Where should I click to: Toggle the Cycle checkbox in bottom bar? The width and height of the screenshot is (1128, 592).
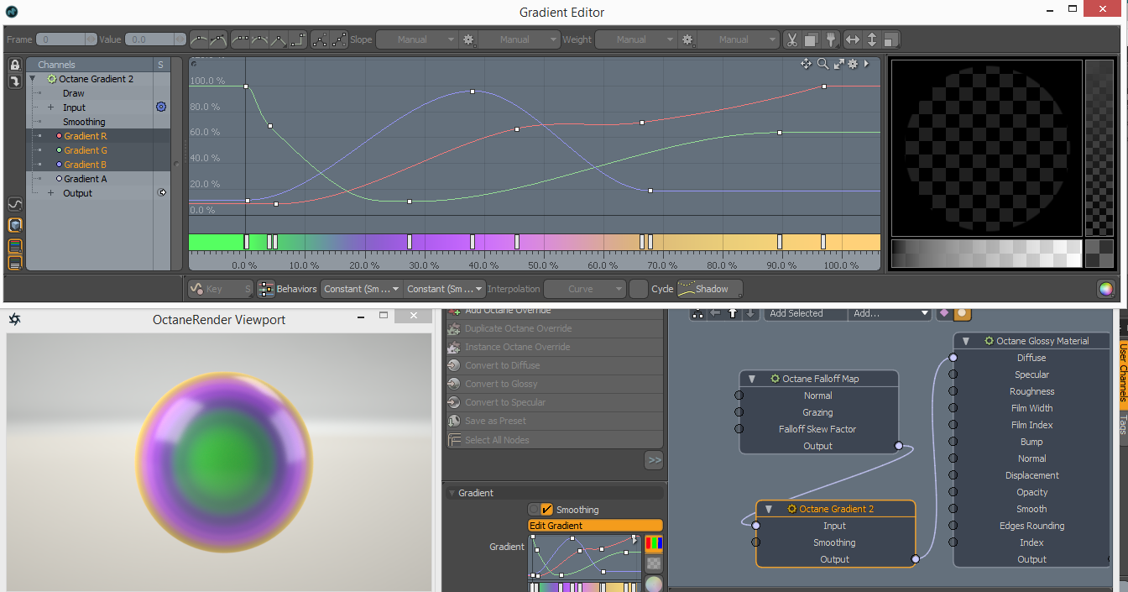point(639,289)
